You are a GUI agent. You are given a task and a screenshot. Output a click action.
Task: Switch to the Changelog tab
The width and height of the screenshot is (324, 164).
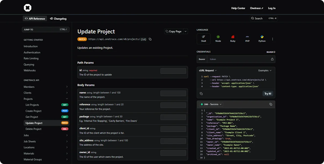(x=58, y=19)
